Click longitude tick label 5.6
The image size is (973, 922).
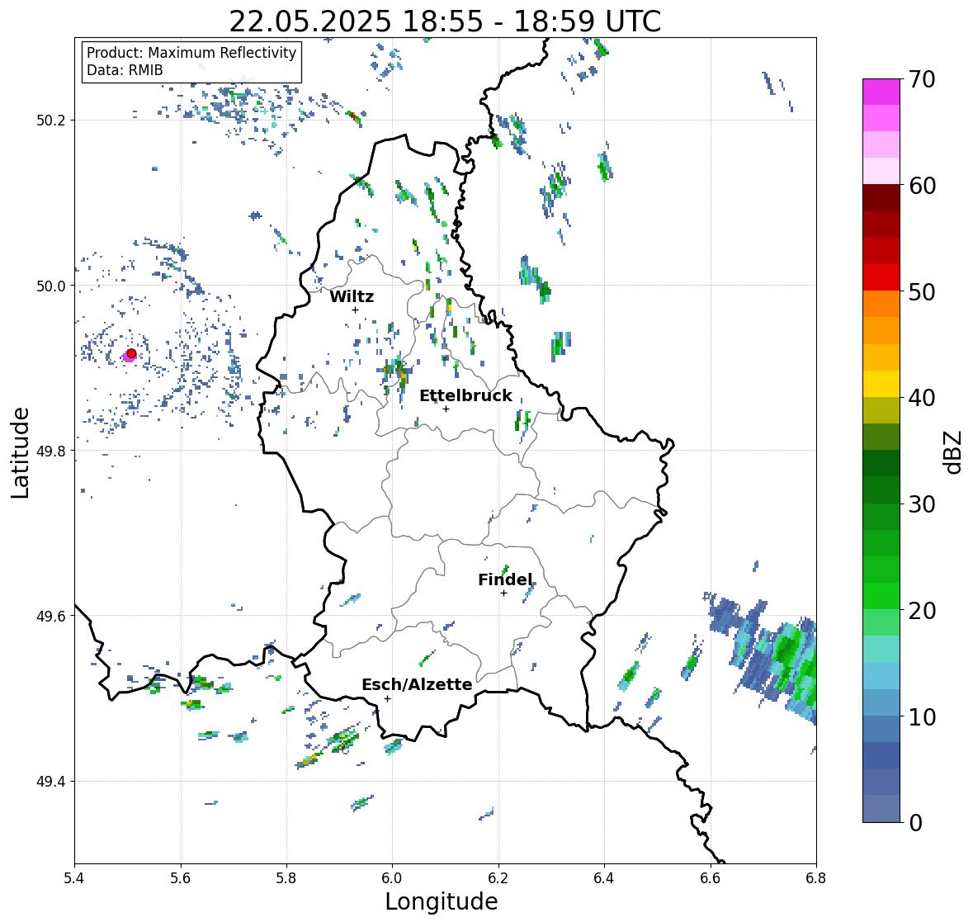[181, 878]
